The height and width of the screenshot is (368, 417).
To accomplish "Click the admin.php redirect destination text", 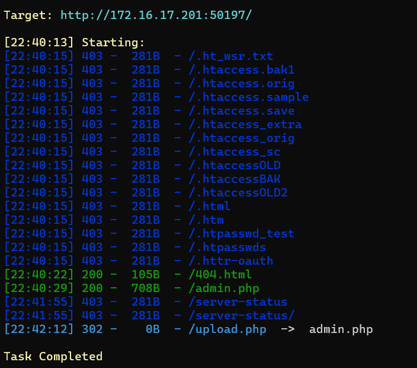I will (341, 329).
